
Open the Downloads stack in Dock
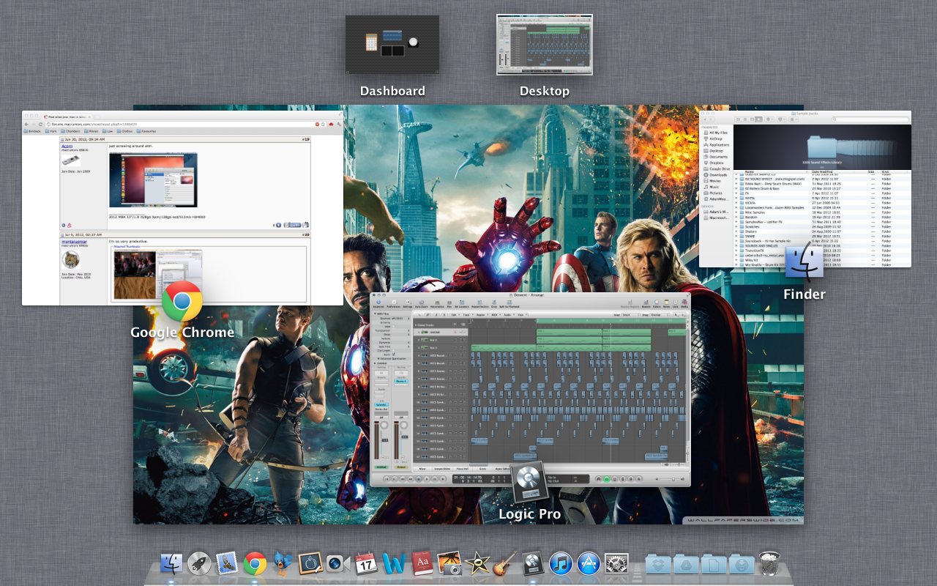(742, 563)
